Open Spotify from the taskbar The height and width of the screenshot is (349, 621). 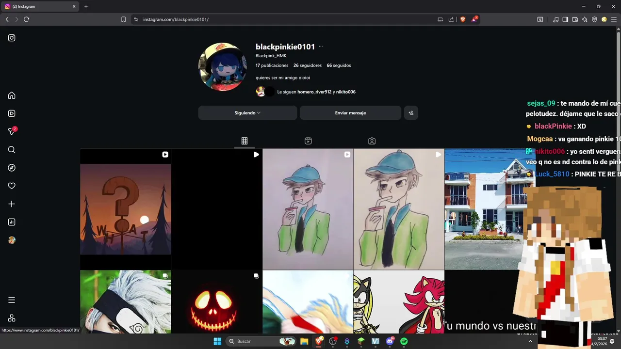click(404, 341)
